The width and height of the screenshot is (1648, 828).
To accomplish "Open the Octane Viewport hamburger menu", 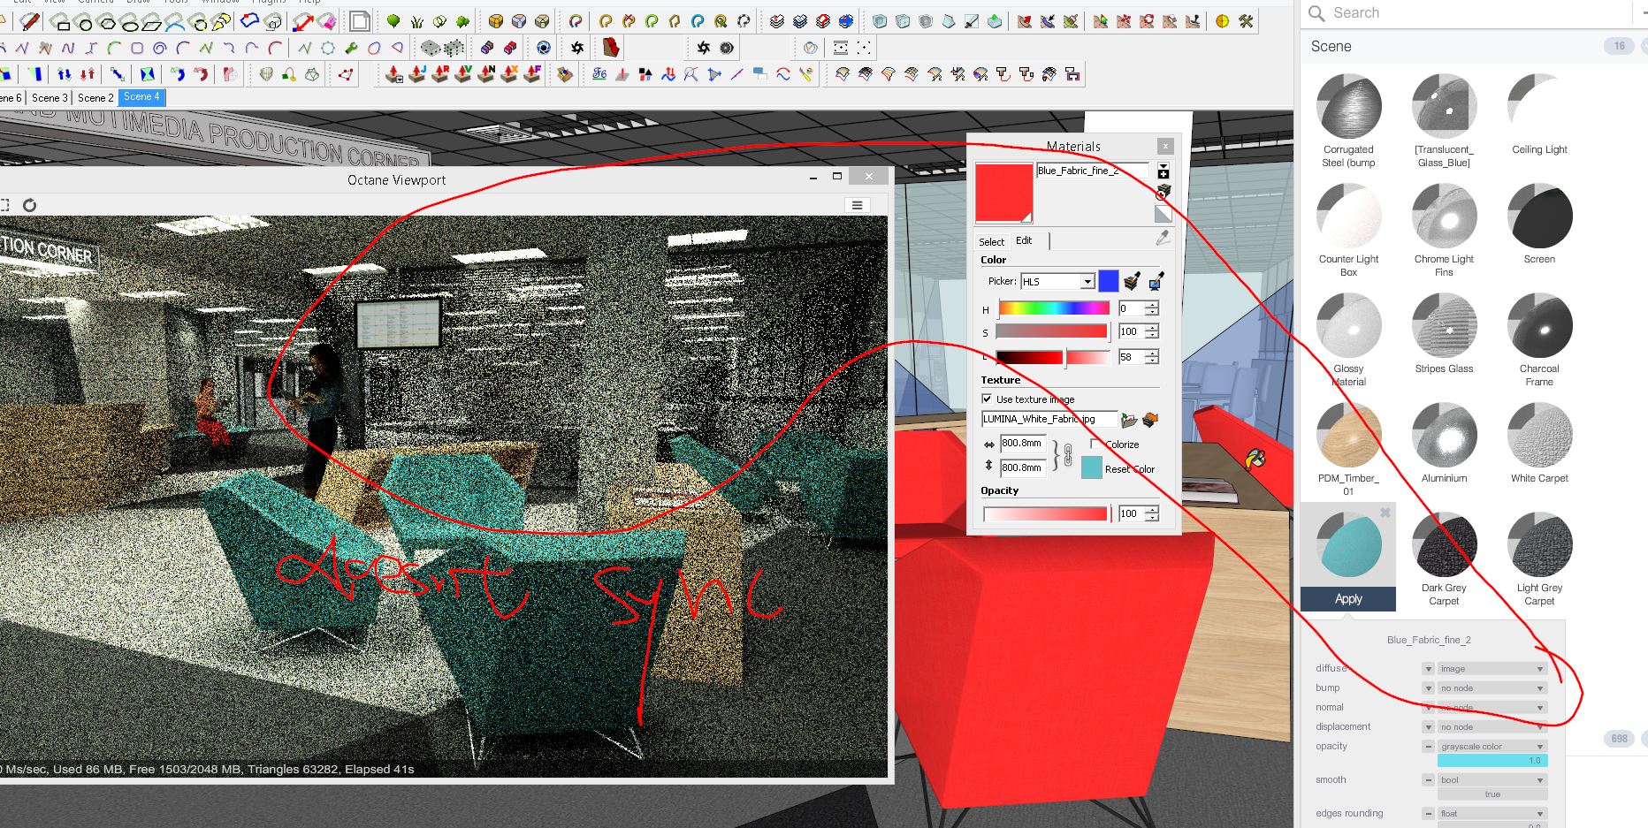I will click(x=857, y=205).
